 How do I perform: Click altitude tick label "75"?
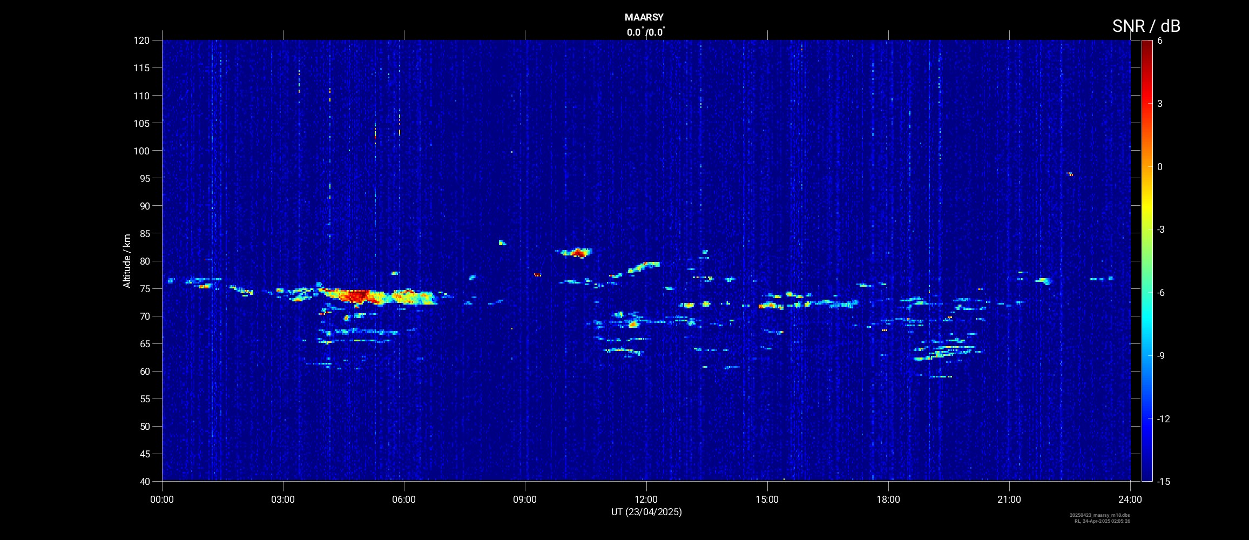pos(144,288)
